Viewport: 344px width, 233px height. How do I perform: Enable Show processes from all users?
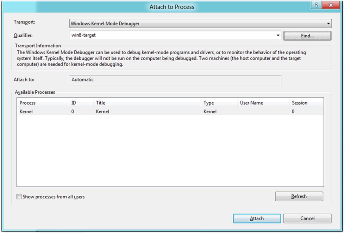19,197
